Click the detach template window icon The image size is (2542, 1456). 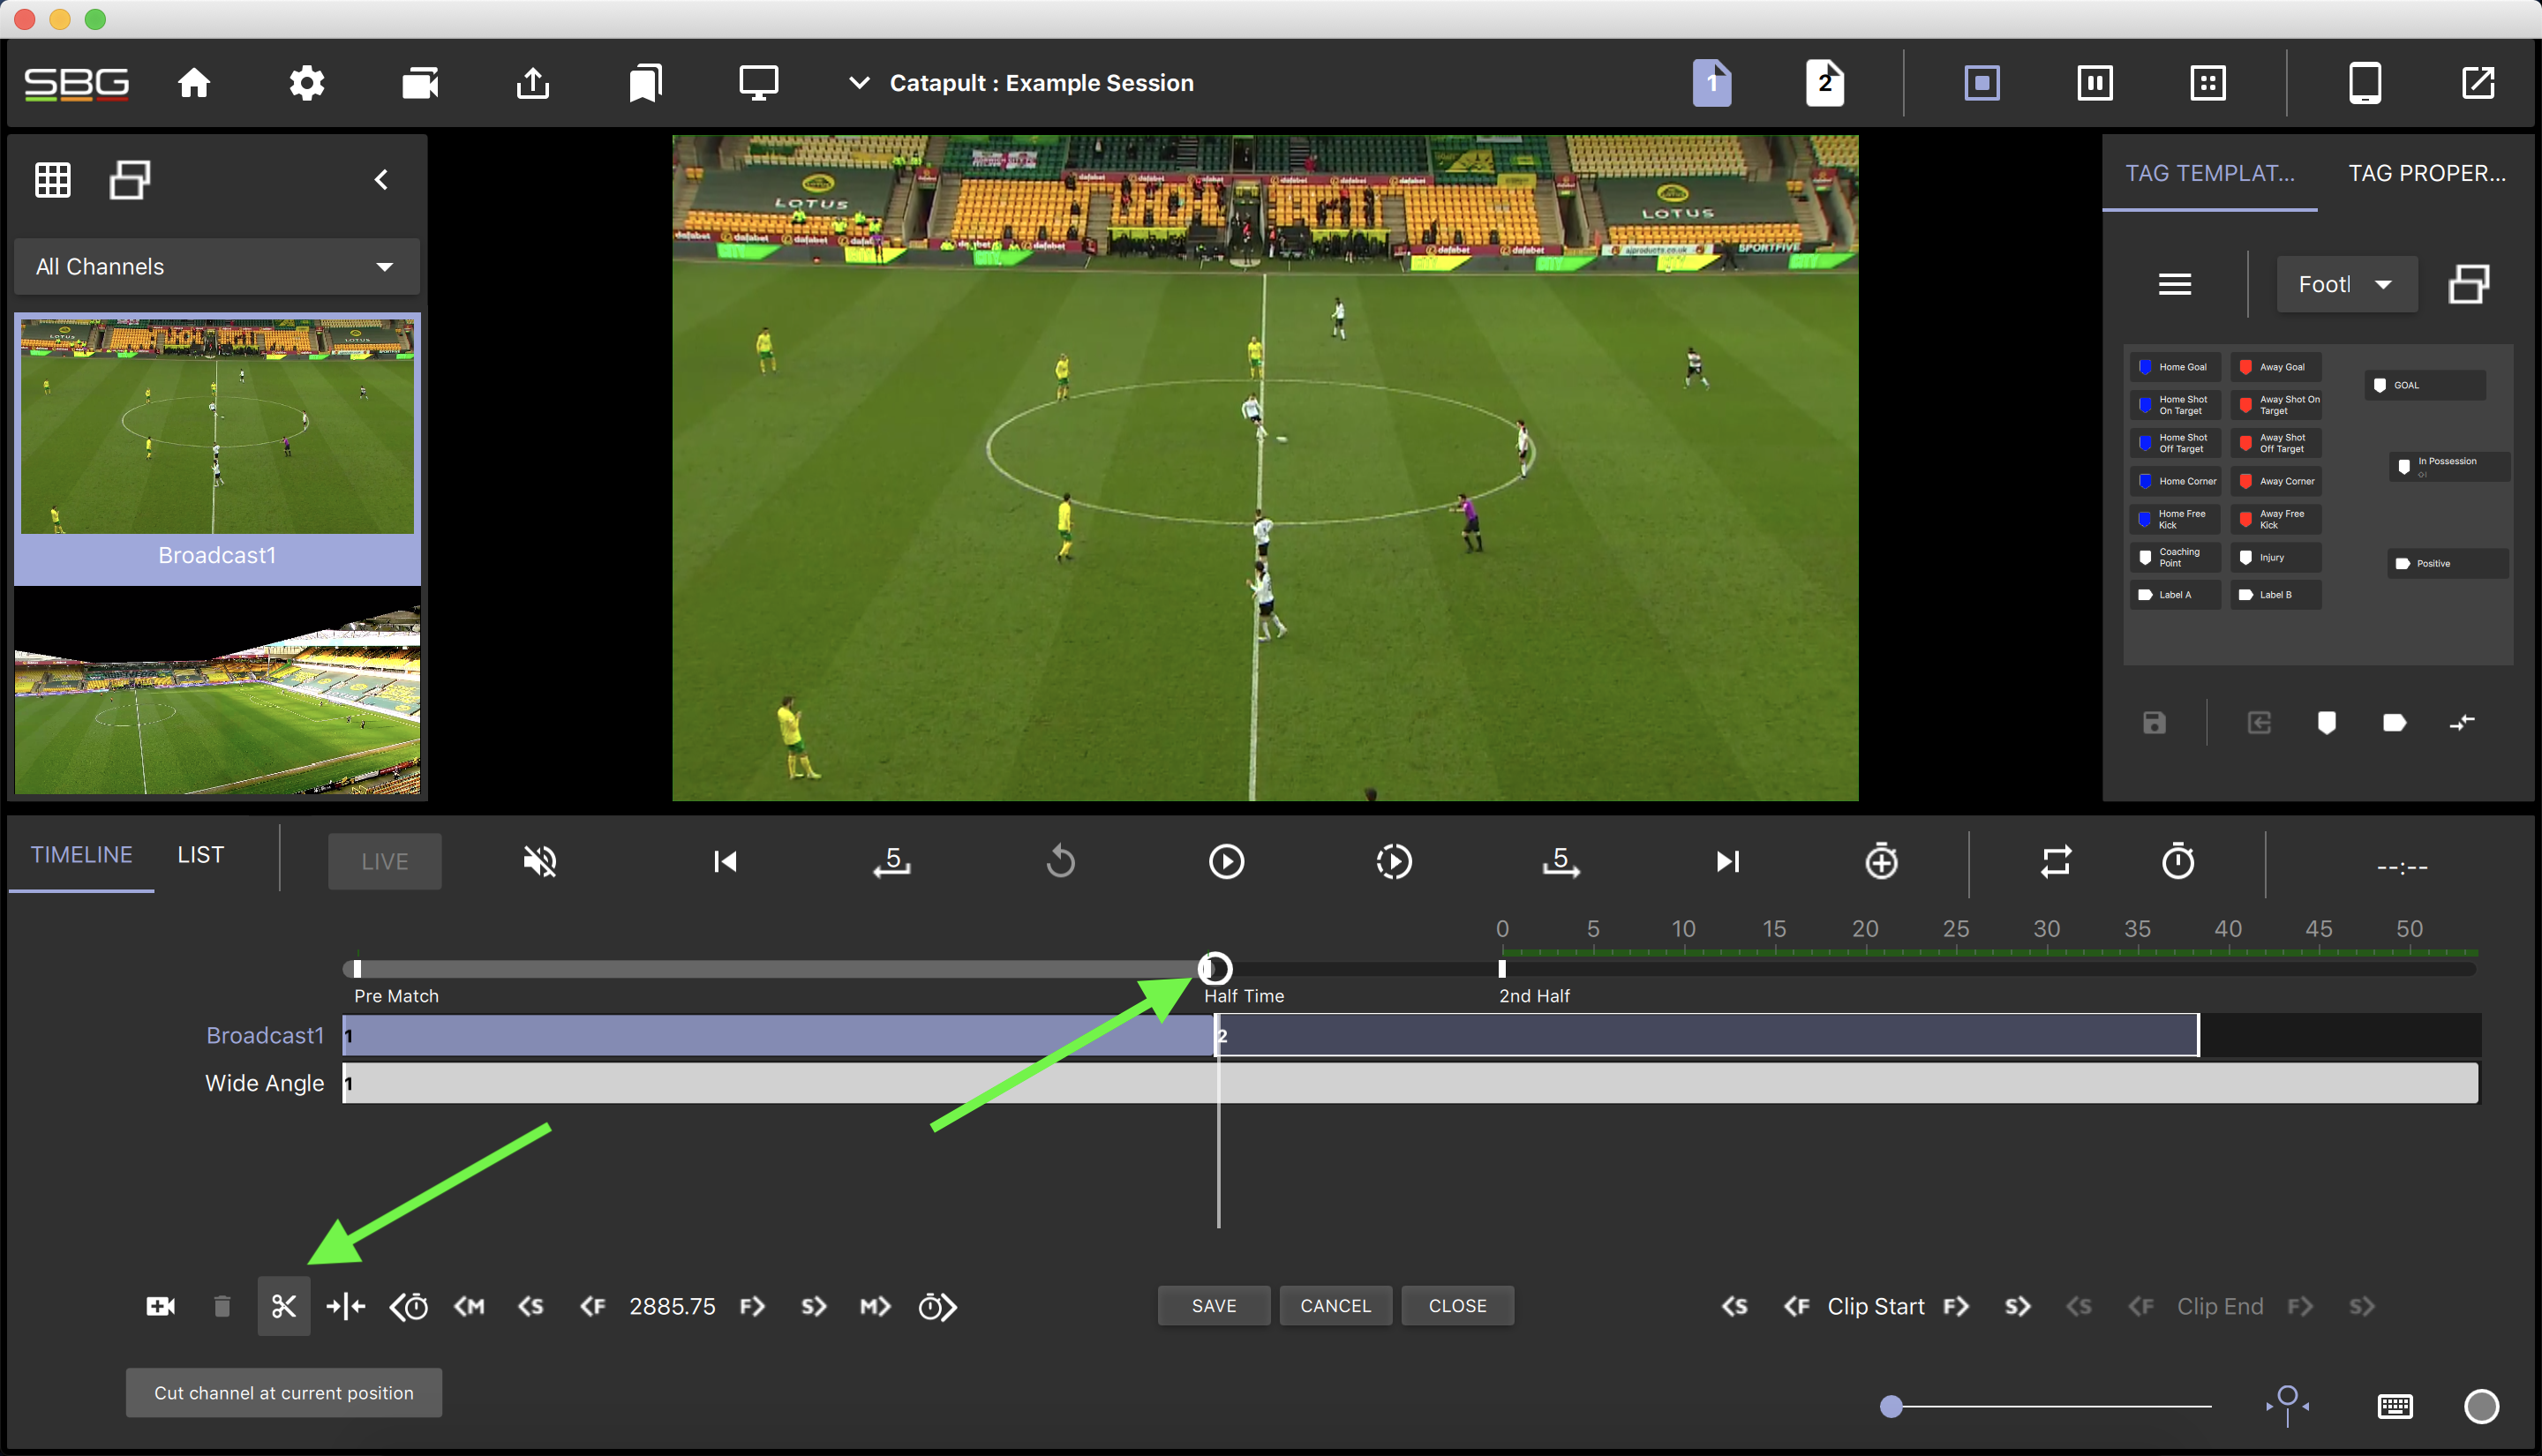[x=2469, y=284]
